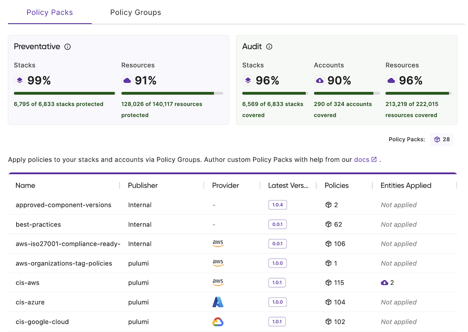468x332 pixels.
Task: Click the policies cube icon beside 115
Action: [x=328, y=282]
